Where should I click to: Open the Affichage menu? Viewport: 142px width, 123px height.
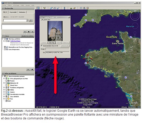point(16,5)
